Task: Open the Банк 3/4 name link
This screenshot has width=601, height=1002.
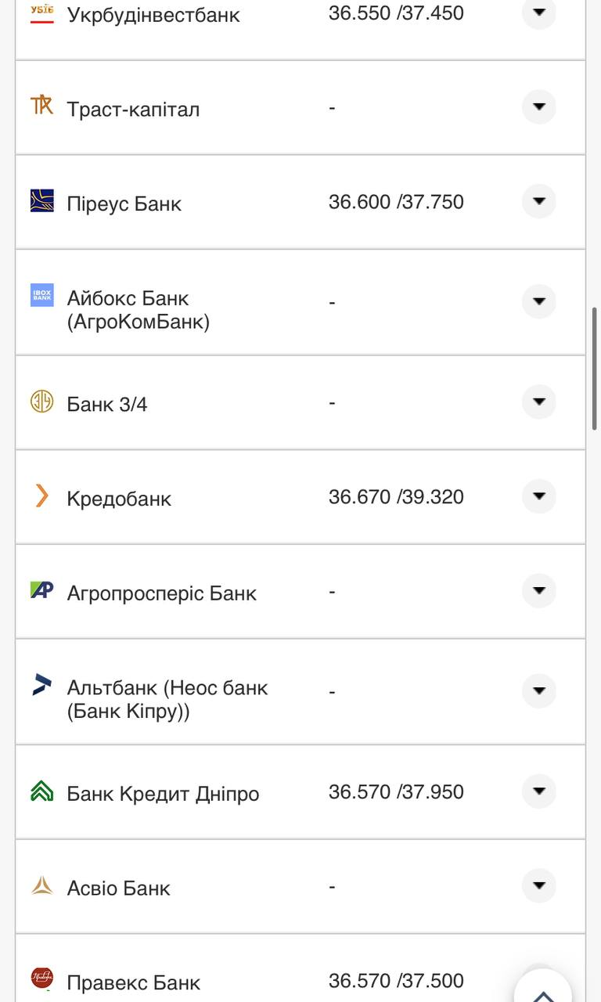Action: [x=107, y=405]
